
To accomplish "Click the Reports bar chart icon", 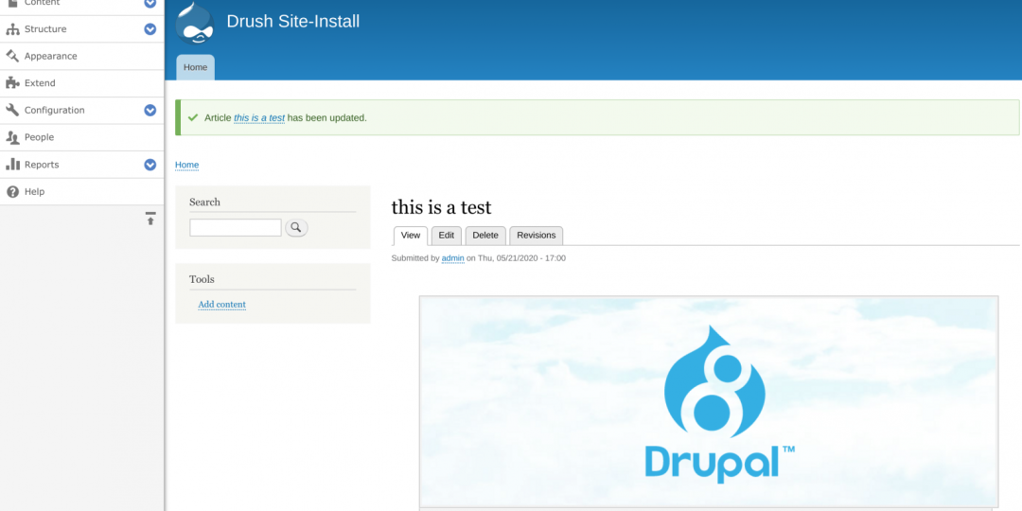I will tap(12, 165).
